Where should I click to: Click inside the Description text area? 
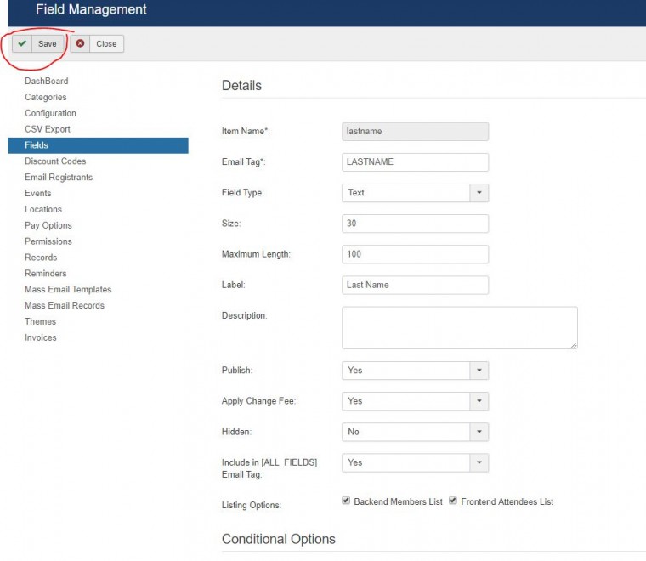coord(459,328)
